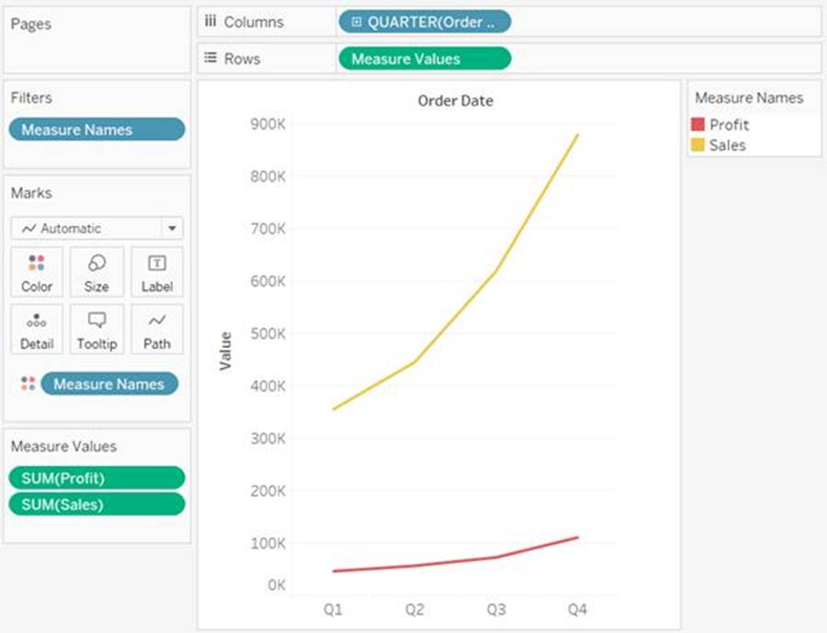Click the Columns shelf grid icon
The width and height of the screenshot is (827, 633).
click(x=210, y=22)
